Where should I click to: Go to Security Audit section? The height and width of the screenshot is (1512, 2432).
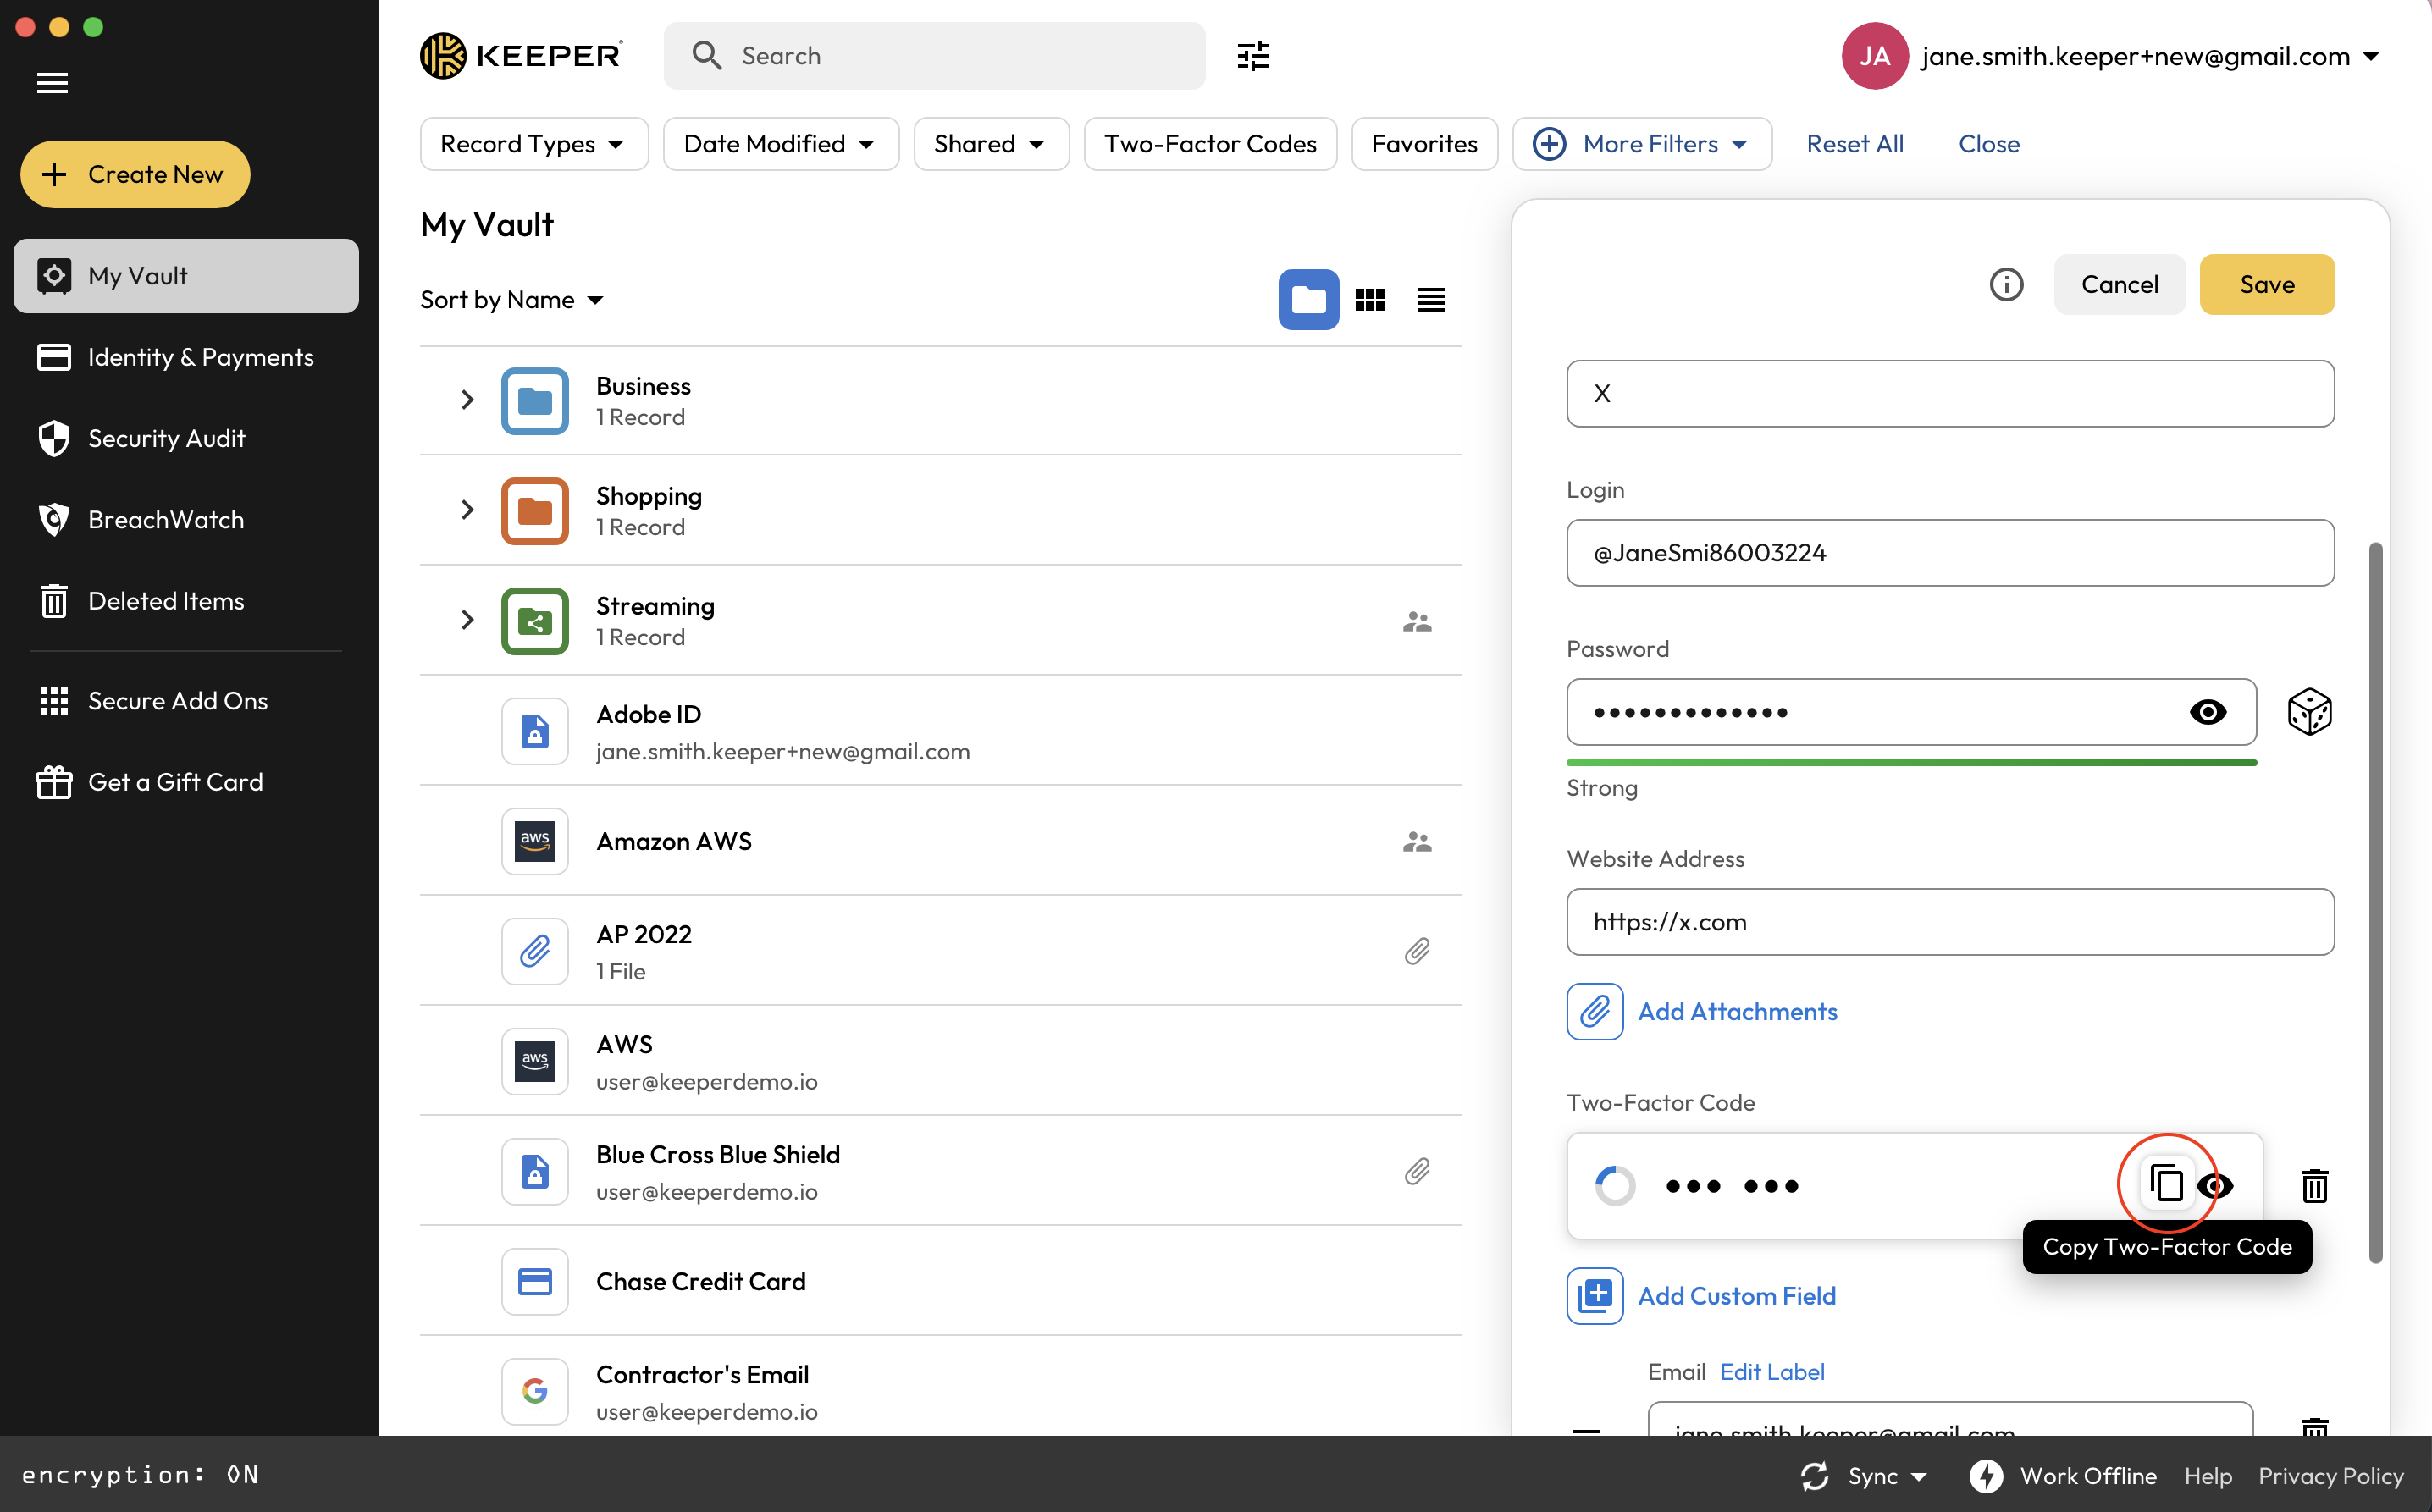tap(166, 438)
